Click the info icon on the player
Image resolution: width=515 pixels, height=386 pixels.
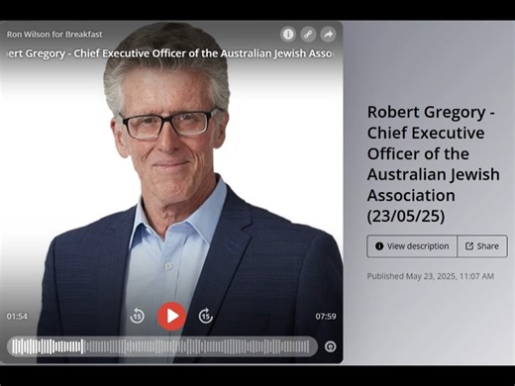288,34
